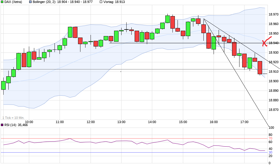Image resolution: width=280 pixels, height=166 pixels.
Task: Click the white Vortag legend swatch
Action: point(101,2)
